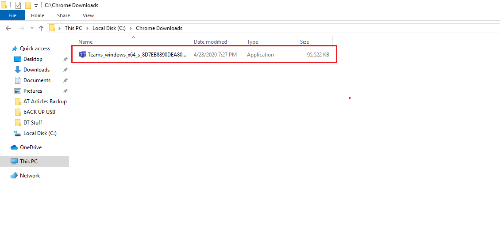Click the Back navigation arrow
The height and width of the screenshot is (241, 501).
(8, 28)
